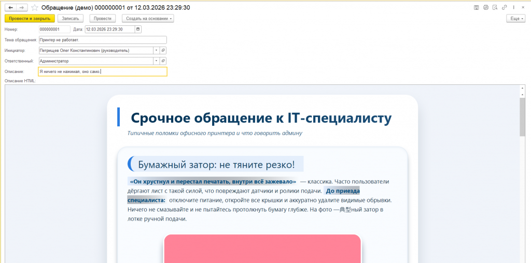Click the scroll-up arrow of HTML pane

point(523,89)
